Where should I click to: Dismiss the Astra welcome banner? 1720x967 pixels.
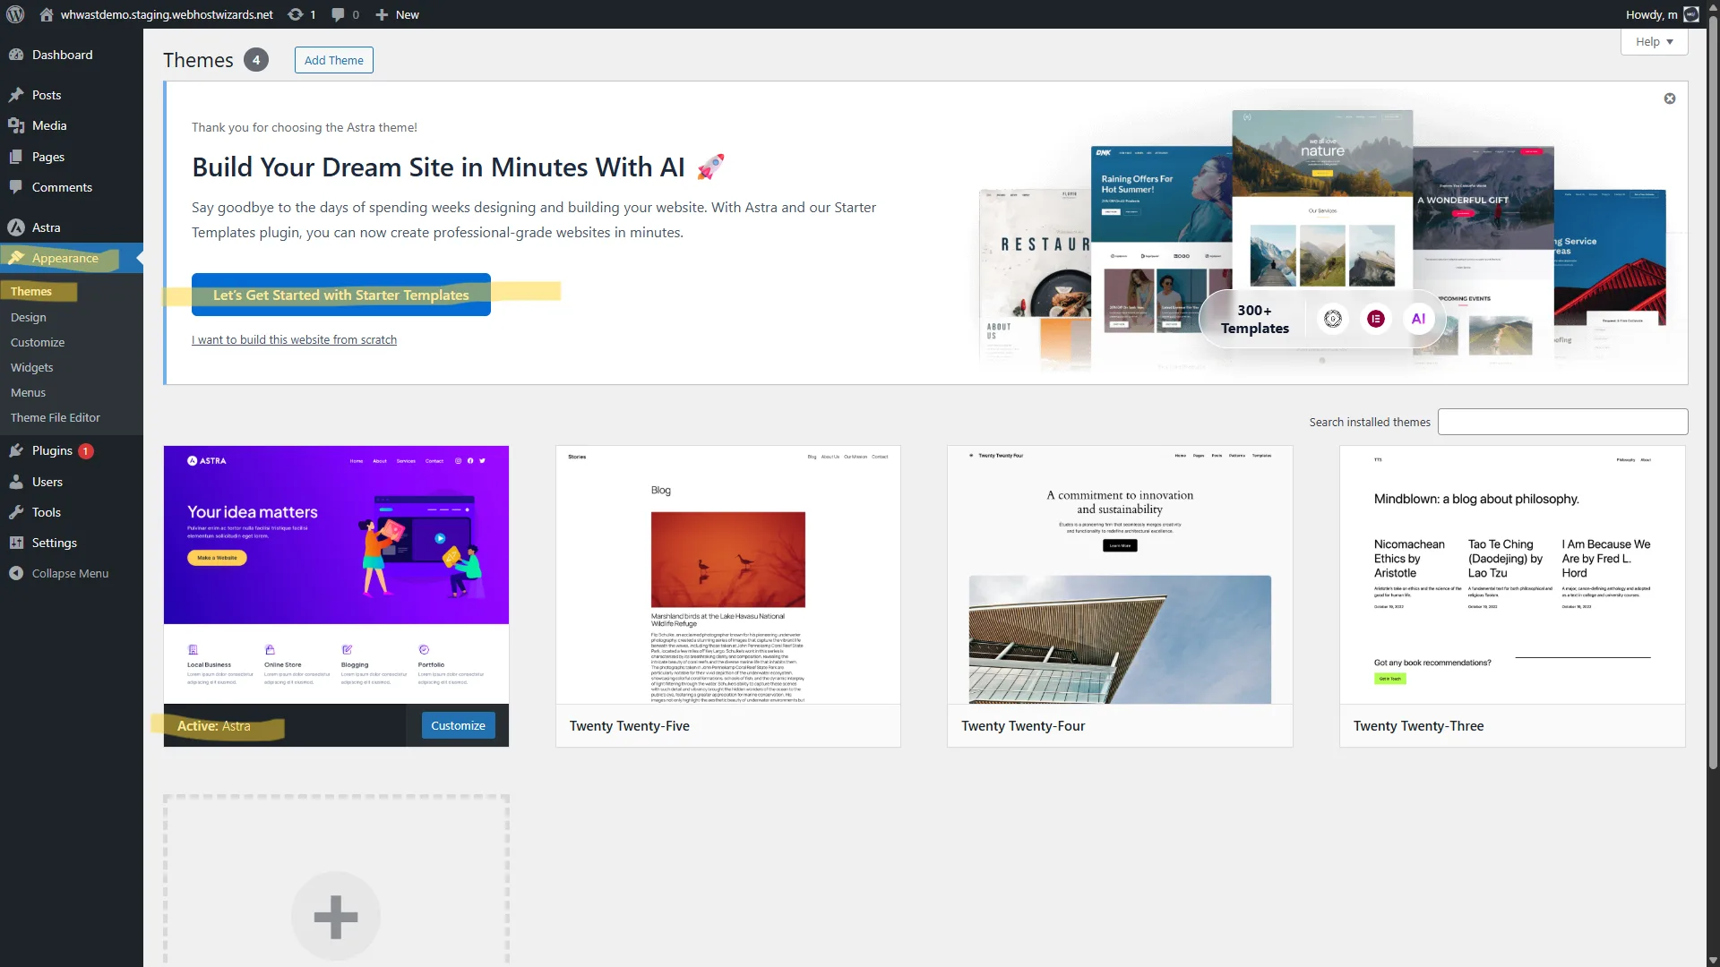pos(1669,98)
